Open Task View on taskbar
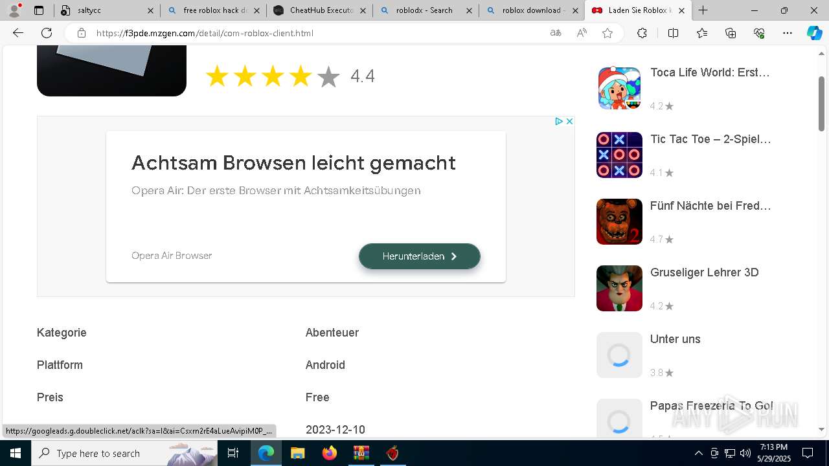This screenshot has height=466, width=829. point(233,453)
